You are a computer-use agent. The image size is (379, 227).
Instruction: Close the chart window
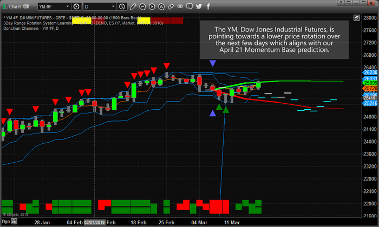click(371, 3)
